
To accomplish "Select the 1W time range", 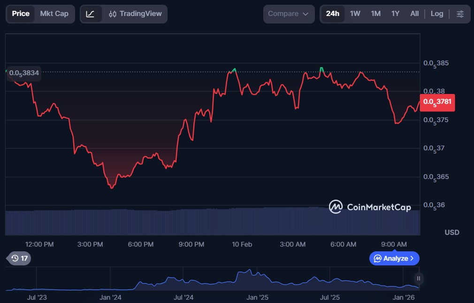I will tap(355, 14).
